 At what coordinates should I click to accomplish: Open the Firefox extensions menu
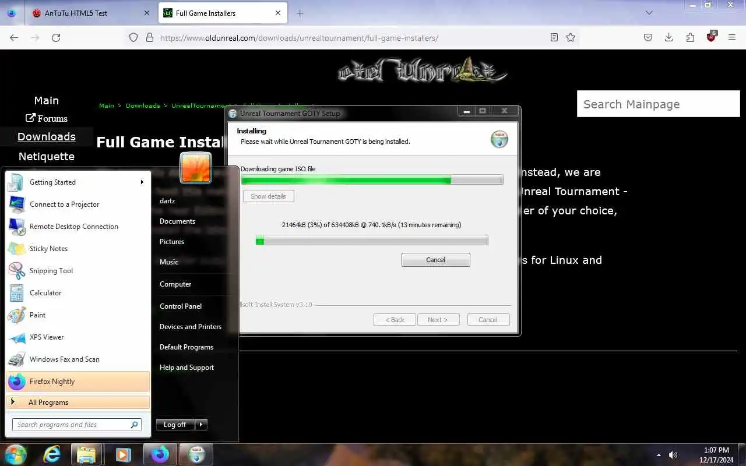coord(690,37)
